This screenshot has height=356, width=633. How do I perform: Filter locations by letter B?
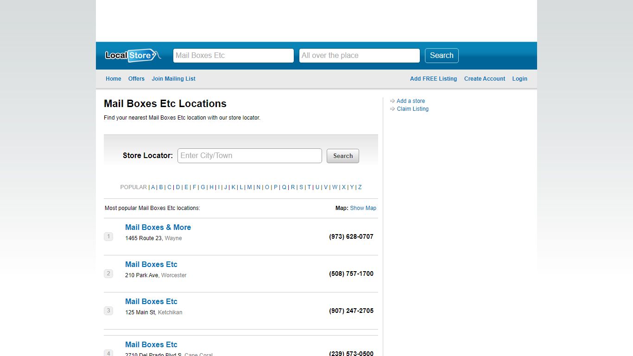click(x=161, y=187)
